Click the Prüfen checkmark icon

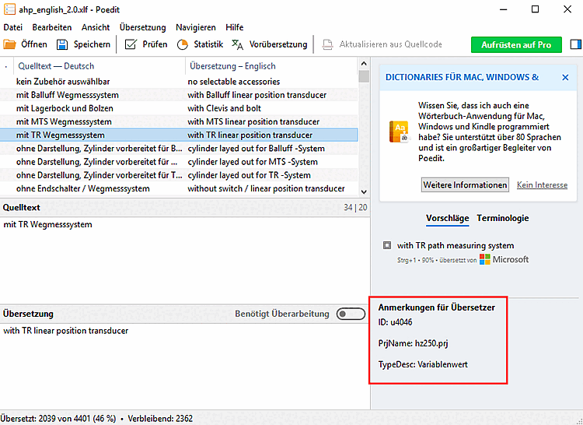click(131, 44)
